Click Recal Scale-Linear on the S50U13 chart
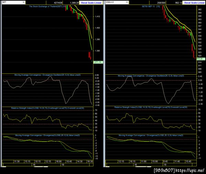This screenshot has width=206, height=174. click(194, 3)
